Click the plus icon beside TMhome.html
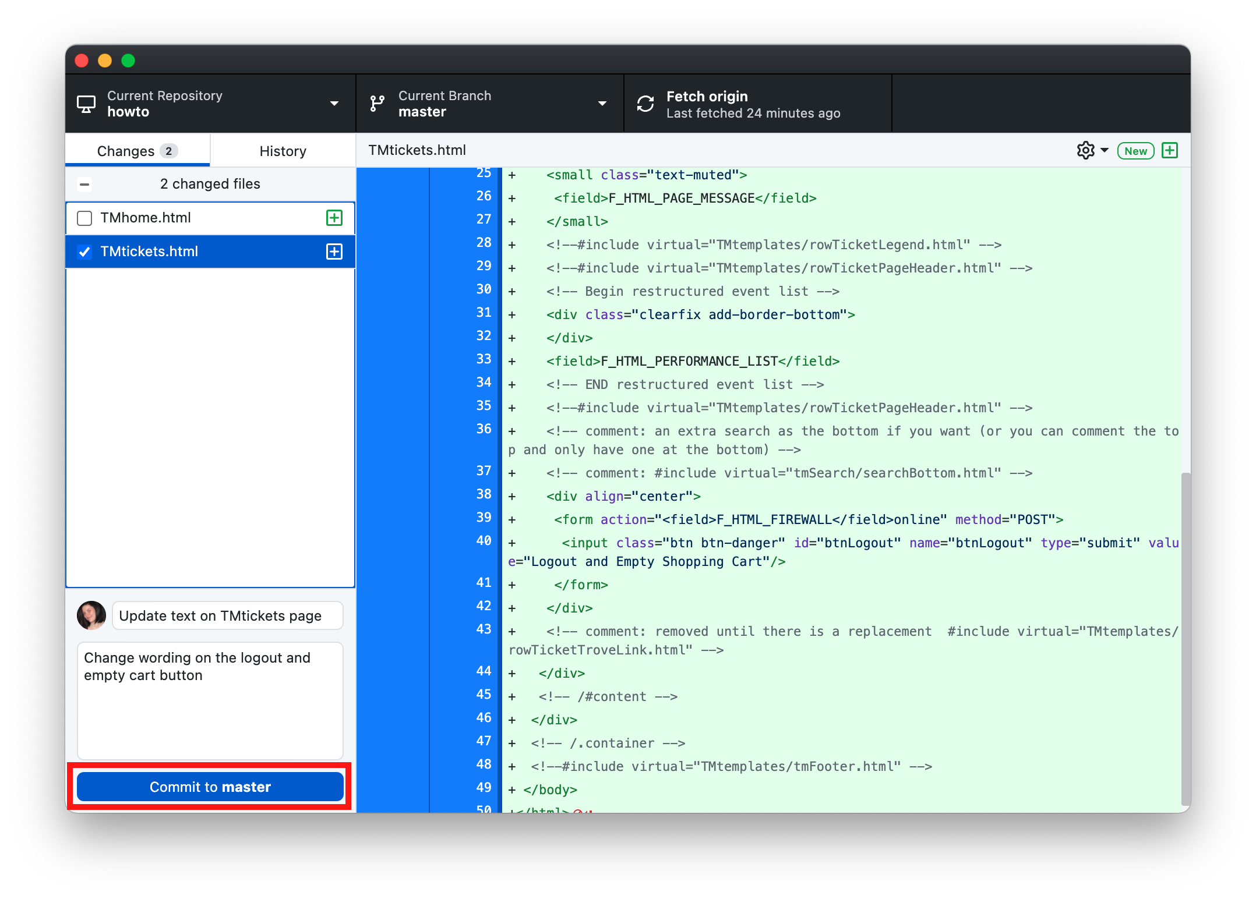Image resolution: width=1256 pixels, height=899 pixels. click(334, 218)
